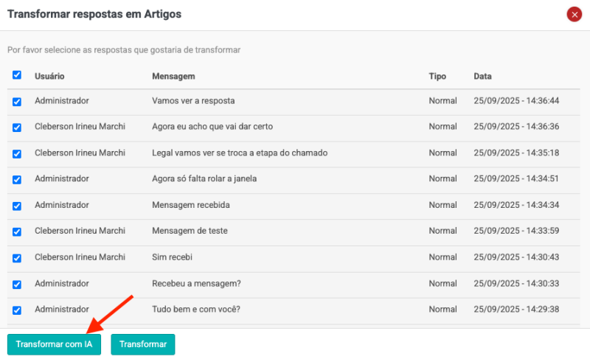Uncheck the 'Sim recebi' response checkbox
The image size is (590, 359).
coord(17,258)
